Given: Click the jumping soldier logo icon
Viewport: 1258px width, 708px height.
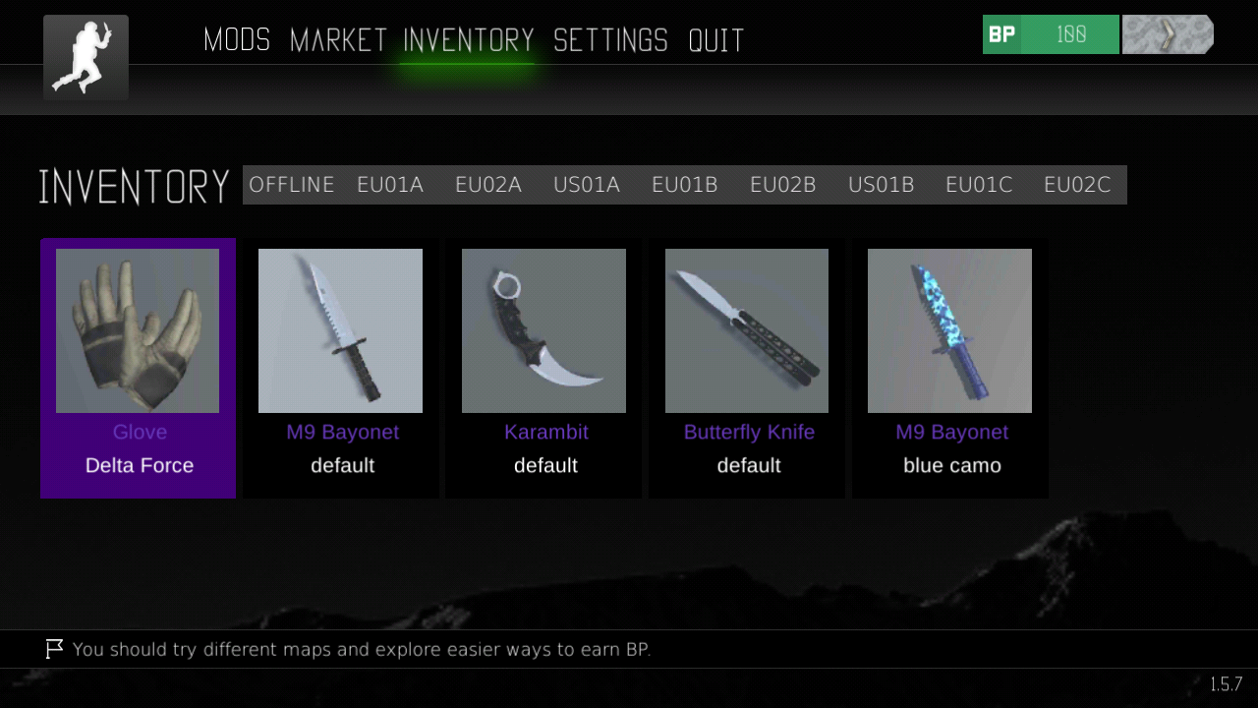Looking at the screenshot, I should click(x=86, y=57).
